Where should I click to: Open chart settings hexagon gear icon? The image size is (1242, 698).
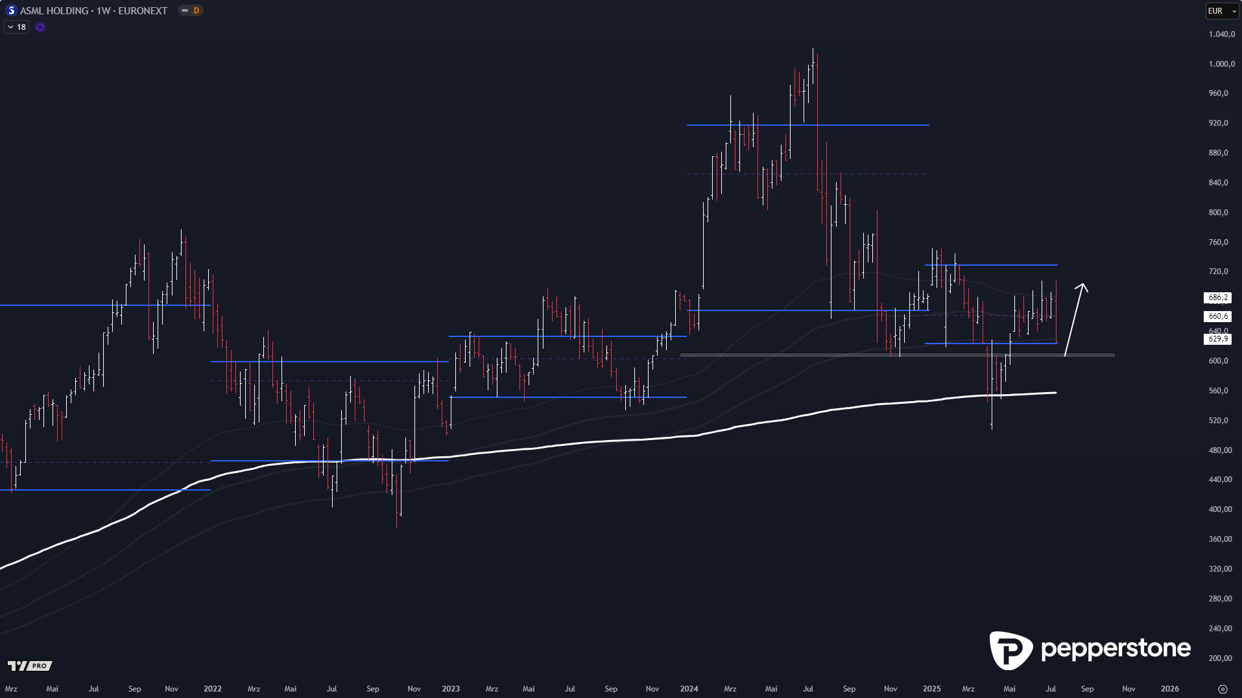pos(1223,689)
